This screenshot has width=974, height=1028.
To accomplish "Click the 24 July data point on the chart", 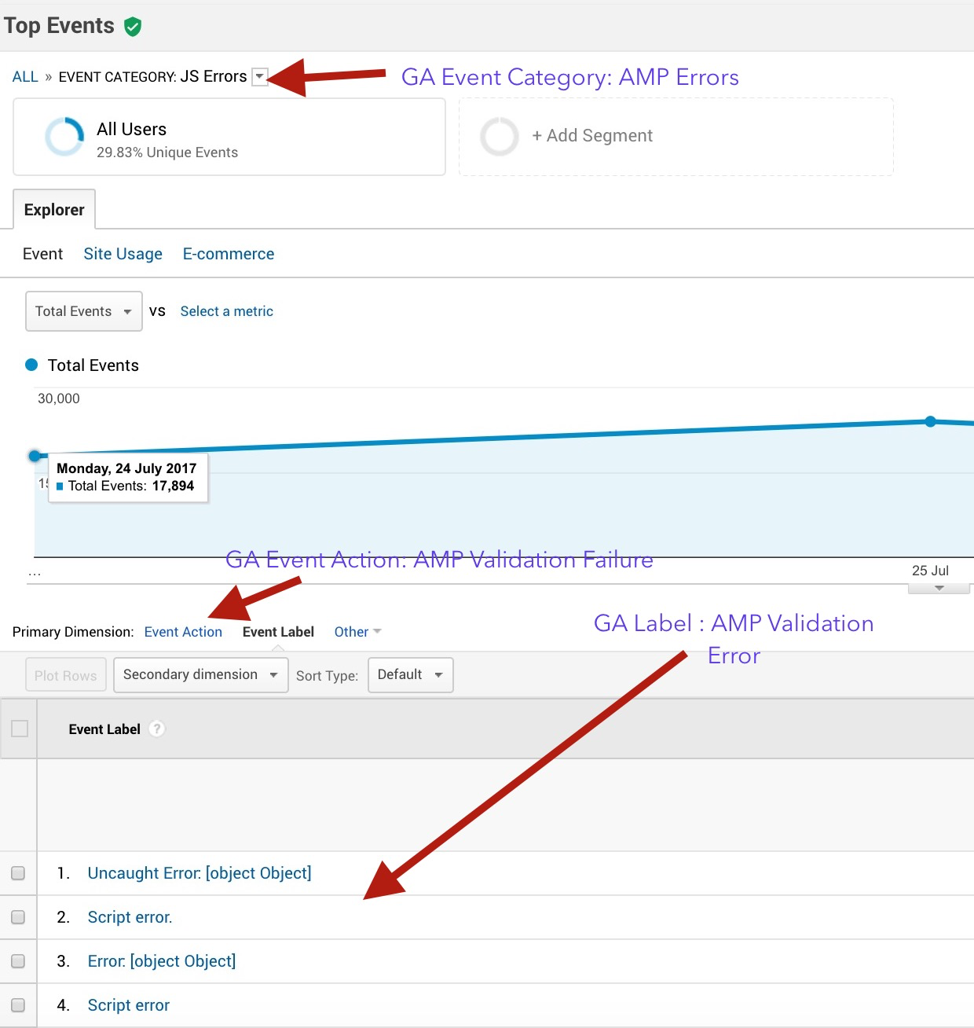I will pos(35,456).
